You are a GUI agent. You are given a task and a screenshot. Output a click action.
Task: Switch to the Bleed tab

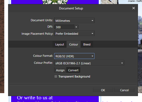(x=87, y=44)
